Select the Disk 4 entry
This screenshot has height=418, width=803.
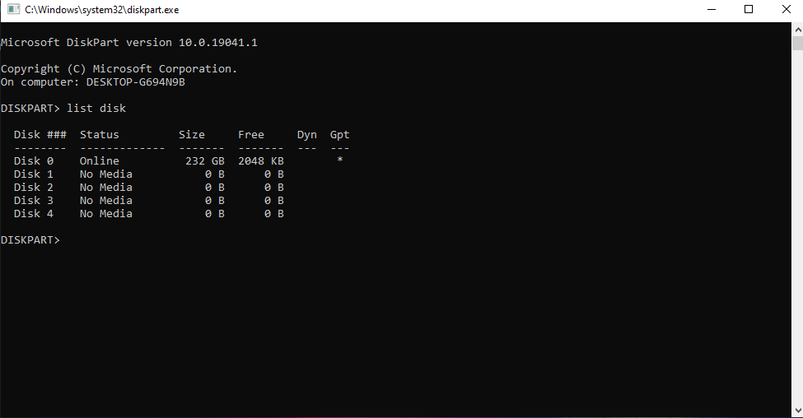click(x=34, y=214)
